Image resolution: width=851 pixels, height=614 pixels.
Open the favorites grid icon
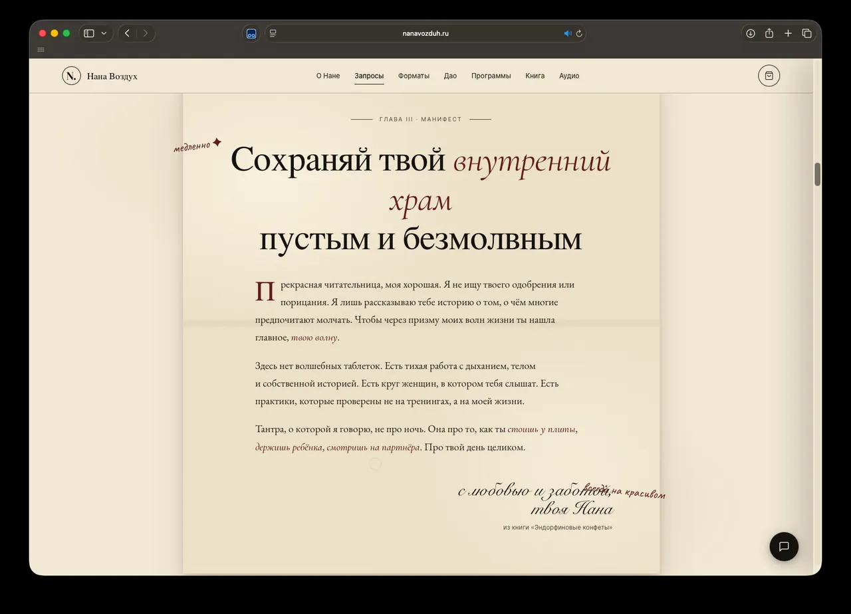41,50
